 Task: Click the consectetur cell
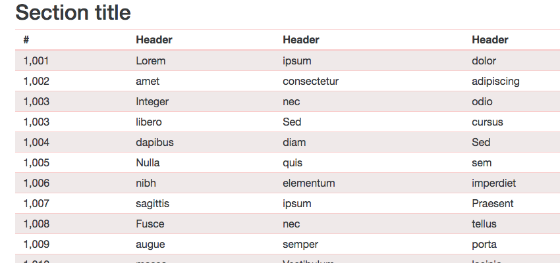point(310,82)
